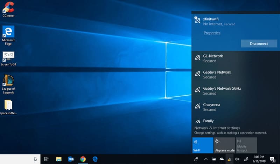Screen dimensions: 280x164
Task: Toggle the Mobile hotspot tile
Action: point(246,145)
